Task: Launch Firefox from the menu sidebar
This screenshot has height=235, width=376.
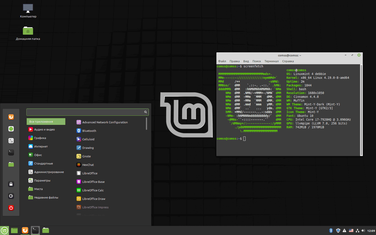Action: [x=11, y=117]
